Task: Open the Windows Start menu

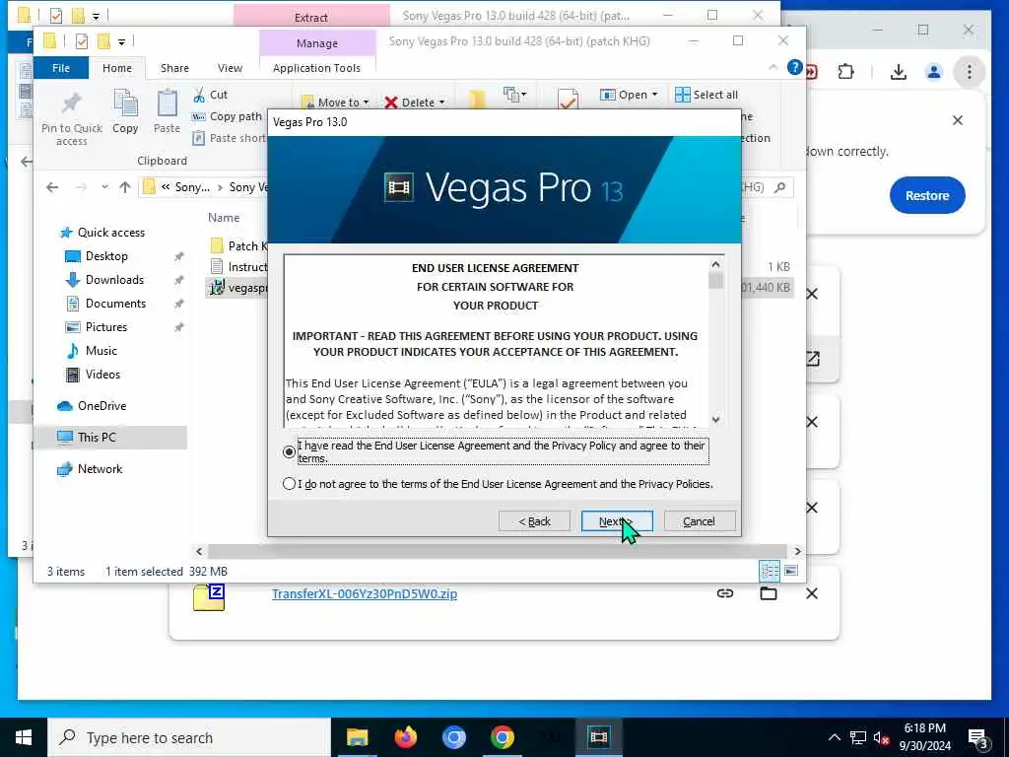Action: pos(24,737)
